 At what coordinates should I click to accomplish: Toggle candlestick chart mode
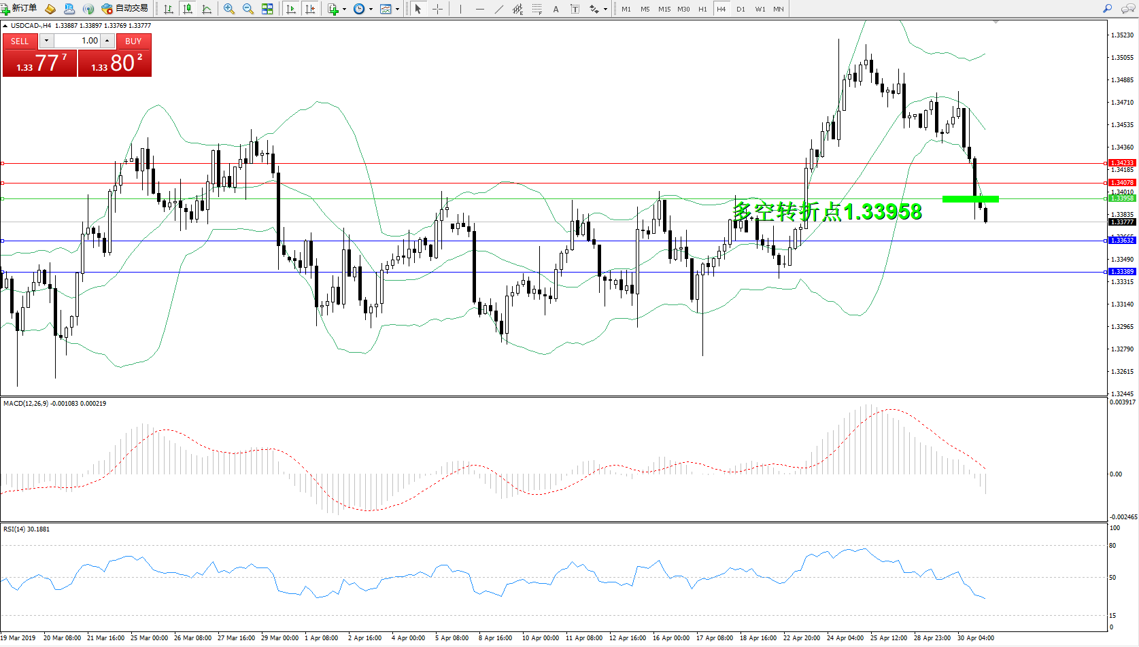pos(188,9)
